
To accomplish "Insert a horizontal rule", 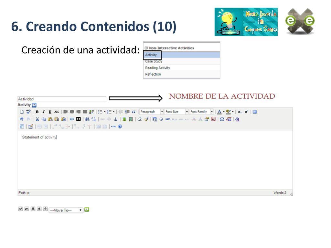I will point(168,119).
